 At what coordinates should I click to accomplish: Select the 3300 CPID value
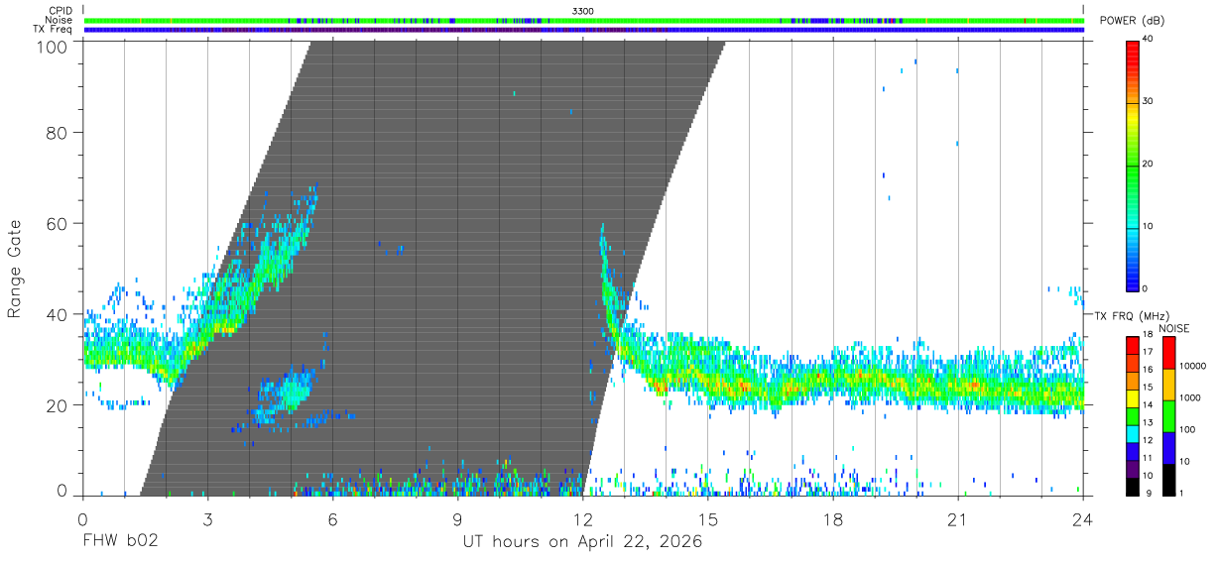click(x=583, y=11)
